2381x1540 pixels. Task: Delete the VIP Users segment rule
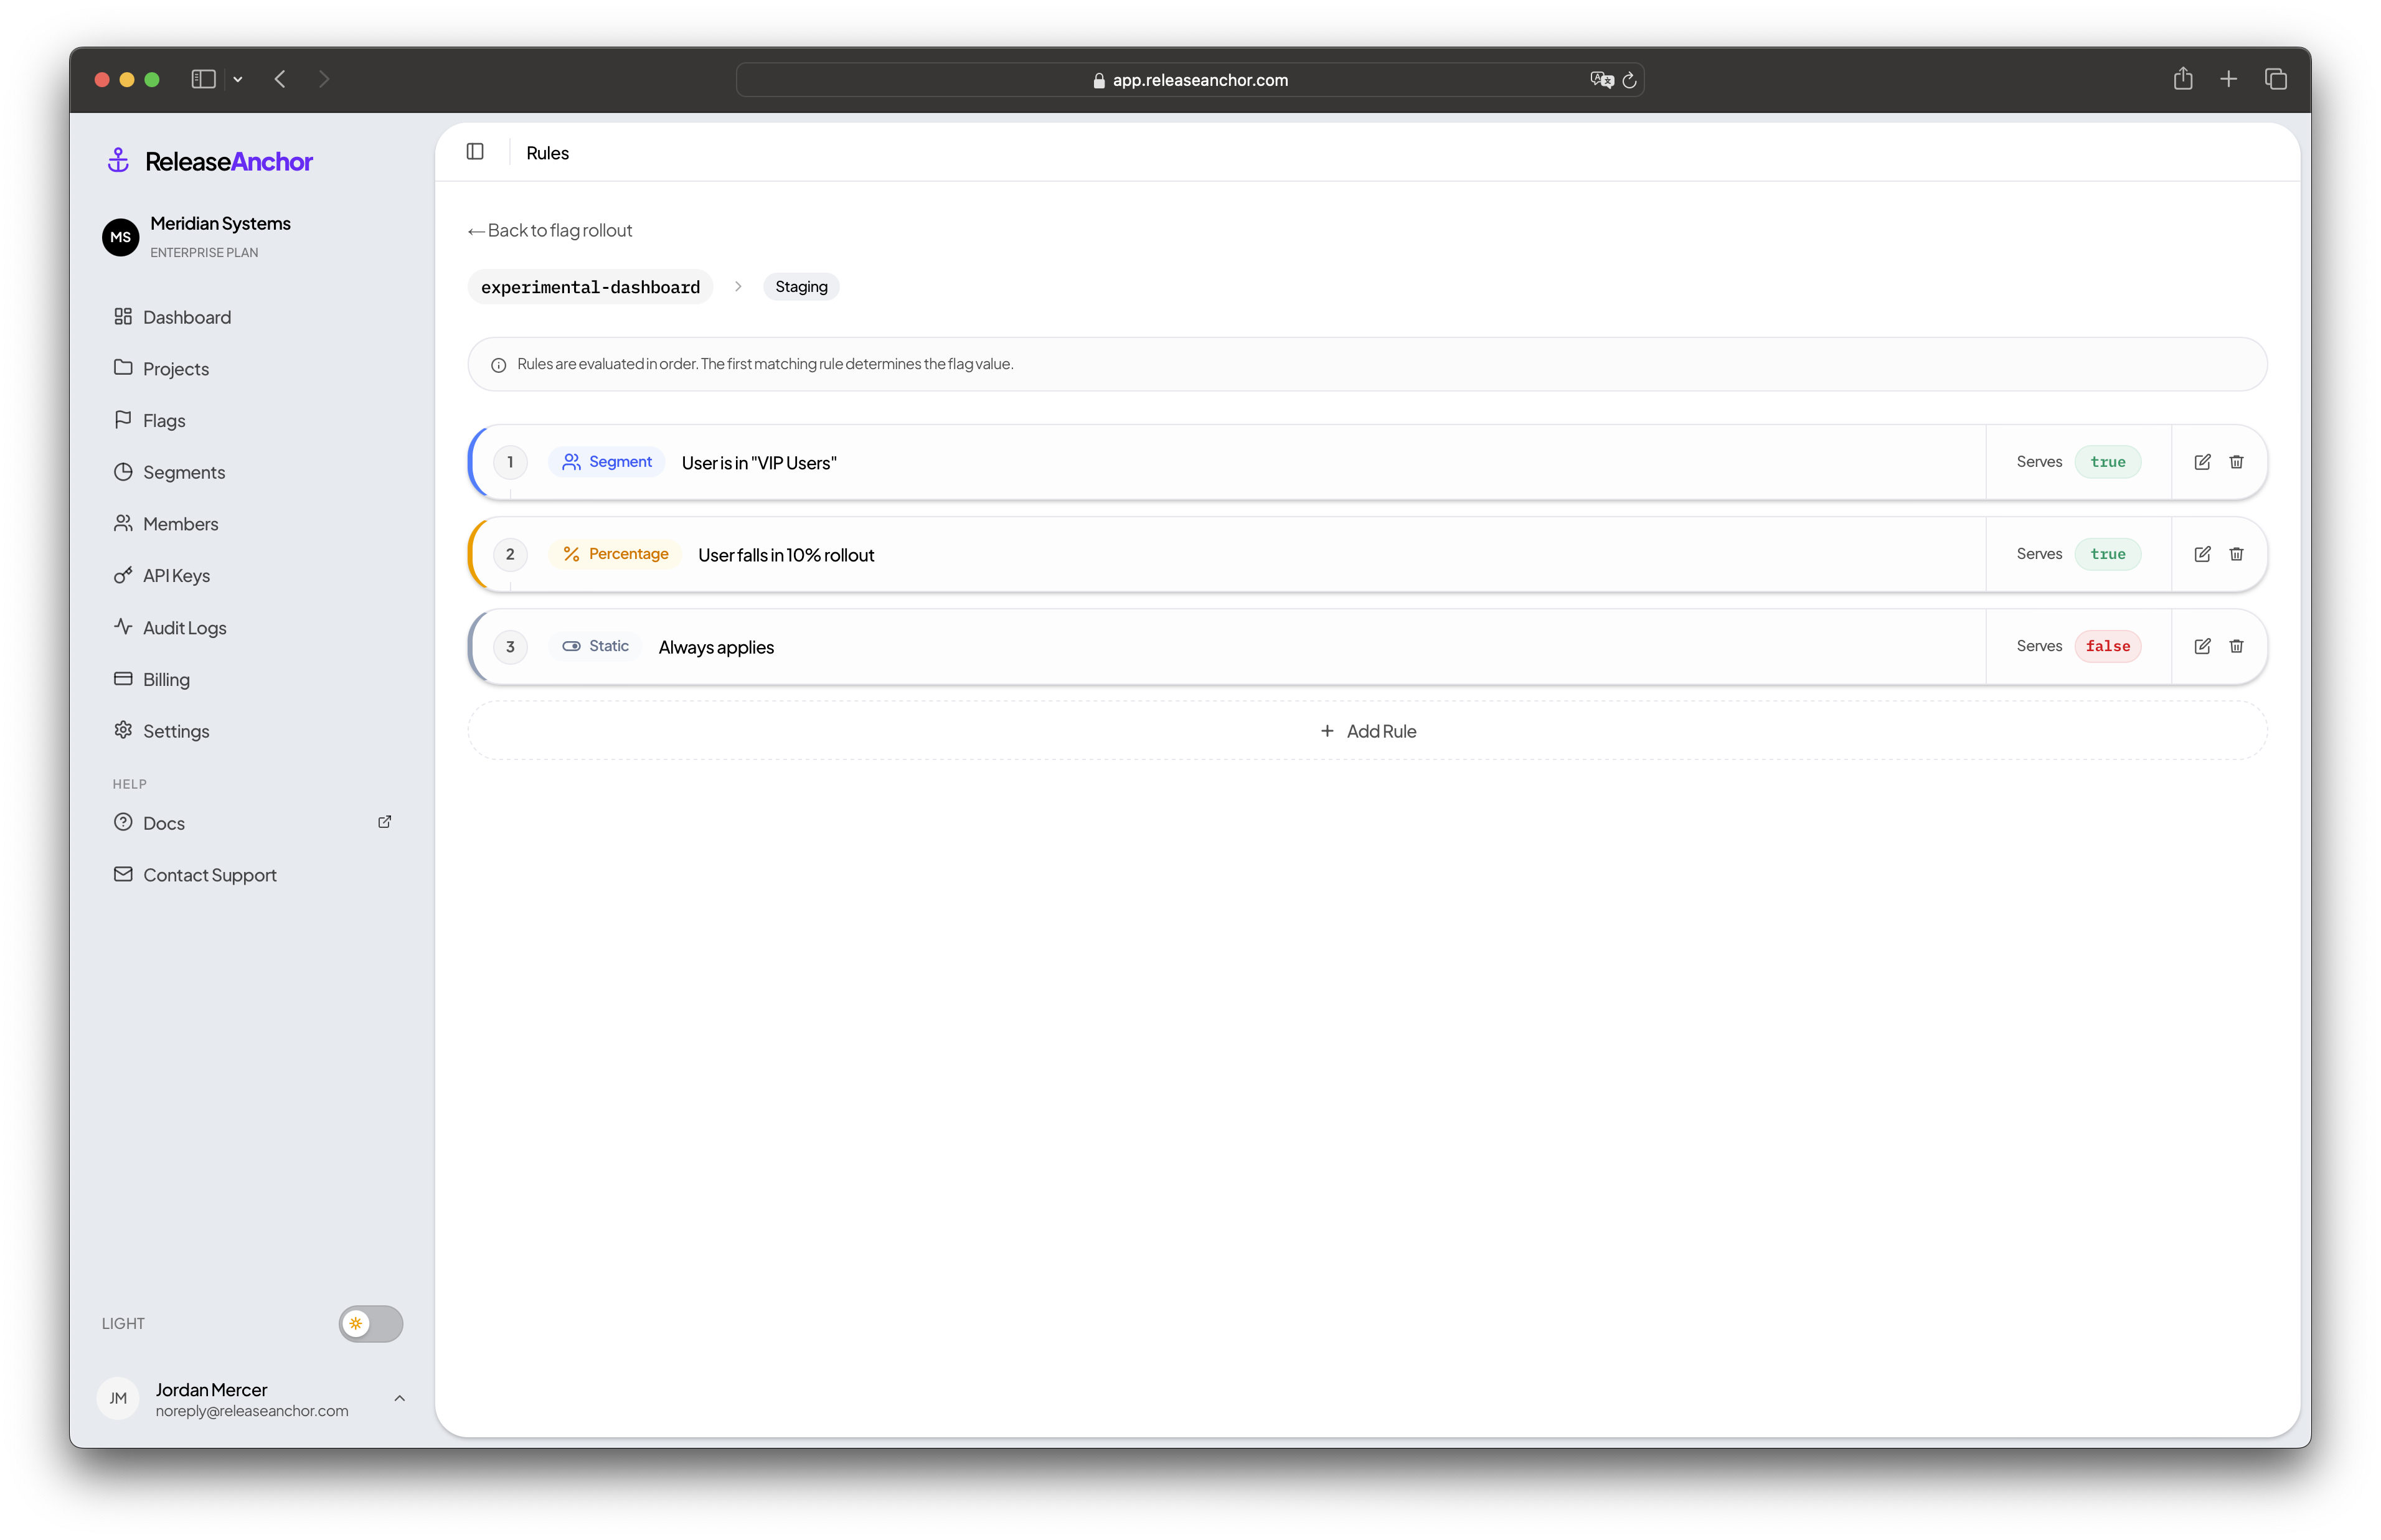pyautogui.click(x=2236, y=462)
